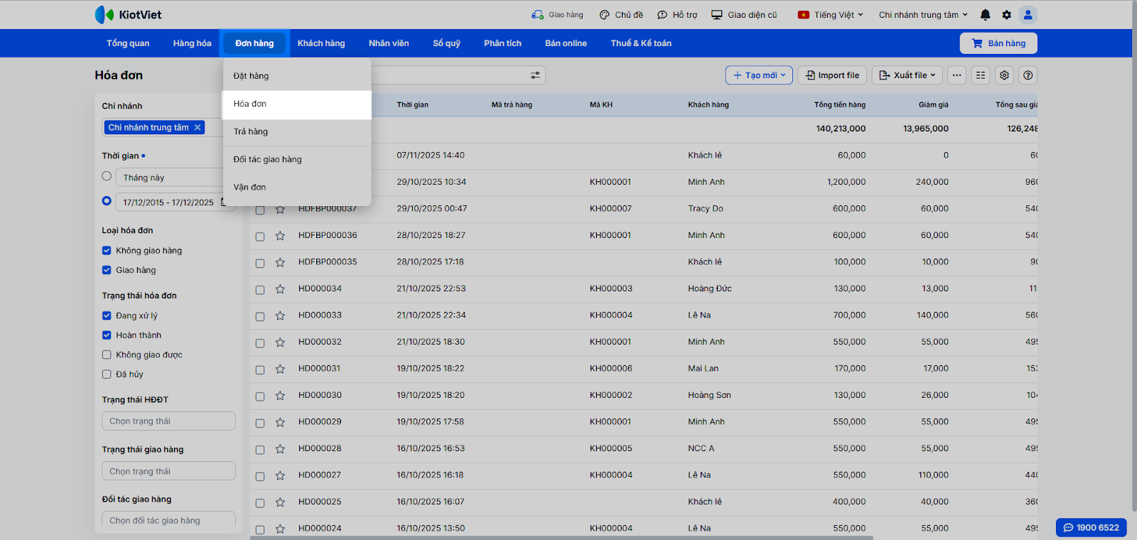This screenshot has height=540, width=1137.
Task: Uncheck the Giao hàng checkbox
Action: 107,270
